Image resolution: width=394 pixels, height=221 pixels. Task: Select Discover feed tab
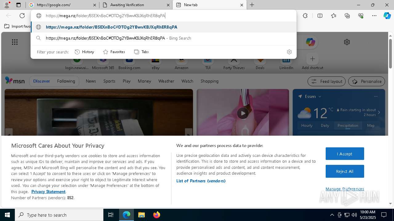point(42,81)
